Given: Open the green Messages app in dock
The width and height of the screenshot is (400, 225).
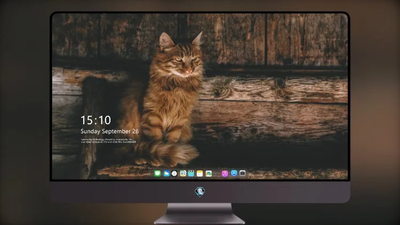Looking at the screenshot, I should point(157,173).
